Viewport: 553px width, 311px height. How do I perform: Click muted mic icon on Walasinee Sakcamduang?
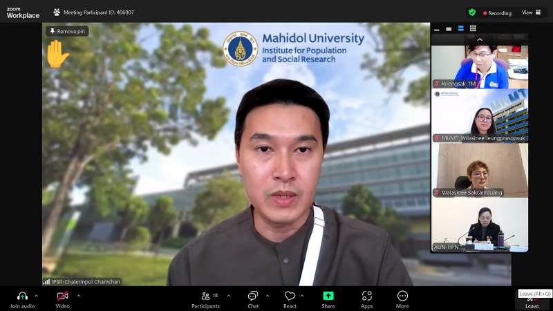(x=437, y=193)
